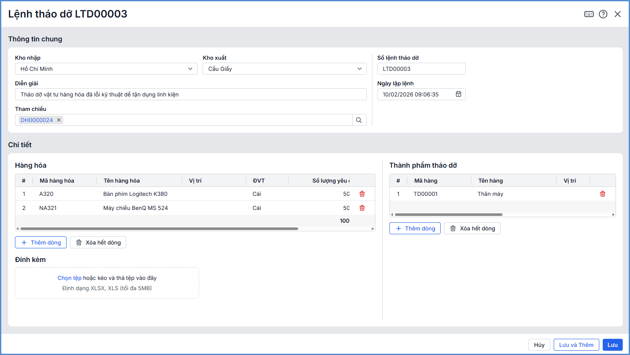The image size is (630, 355).
Task: Click the Lưu và Thêm button
Action: pos(576,345)
